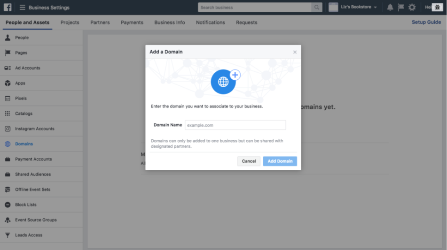Open the Setup Guide link
The image size is (447, 250).
[x=426, y=23]
